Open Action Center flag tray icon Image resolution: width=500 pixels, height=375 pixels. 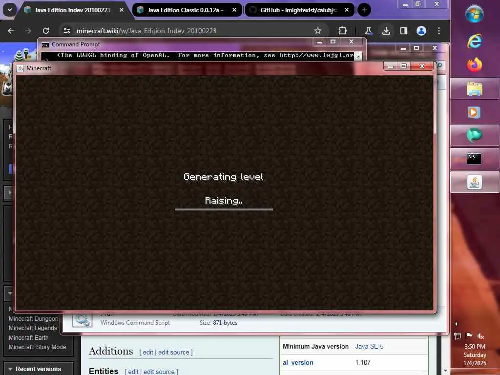point(469,336)
